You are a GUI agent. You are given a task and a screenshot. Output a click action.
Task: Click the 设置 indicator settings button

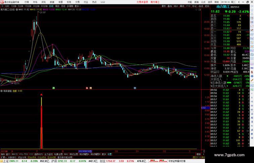pyautogui.click(x=110, y=154)
